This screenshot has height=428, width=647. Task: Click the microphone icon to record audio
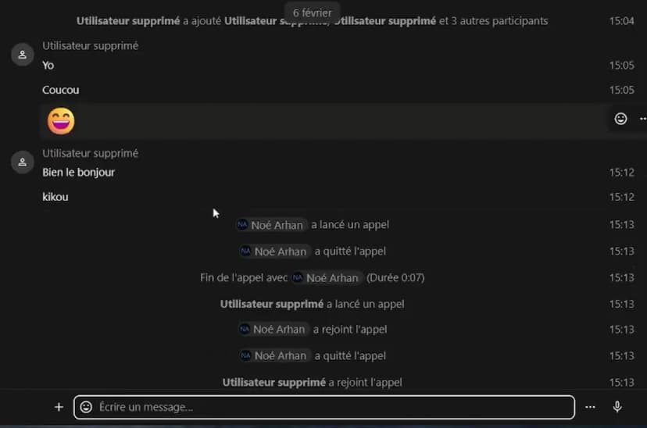[x=617, y=407]
